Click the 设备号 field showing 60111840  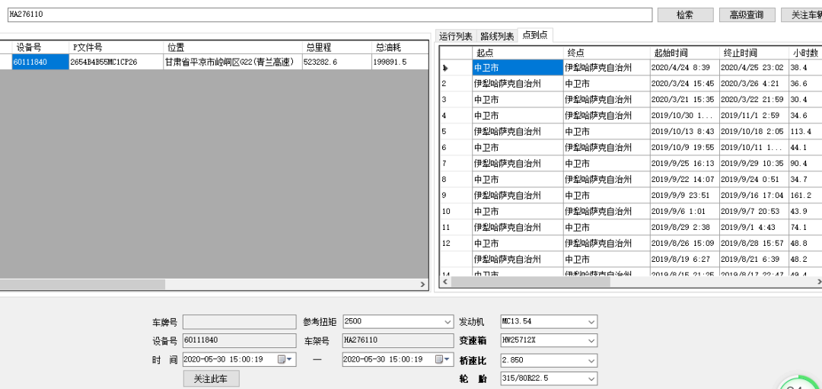(x=240, y=340)
